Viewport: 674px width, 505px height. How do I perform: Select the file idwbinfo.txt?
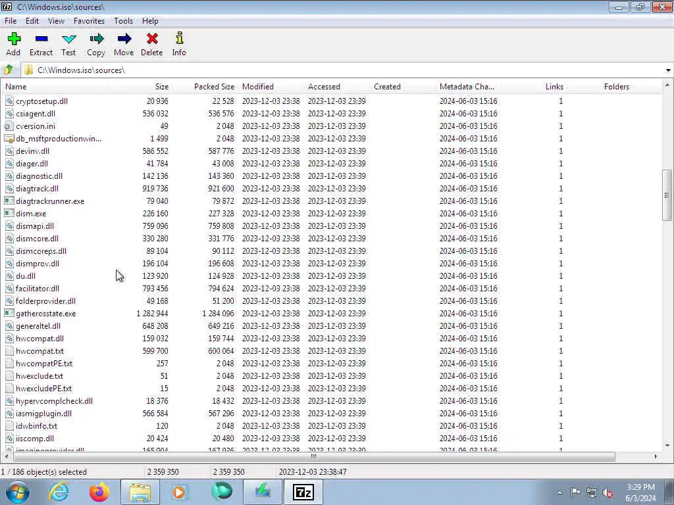37,425
